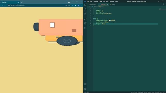Image resolution: width=166 pixels, height=93 pixels.
Task: Close the 3D Model browser tab
Action: point(18,2)
